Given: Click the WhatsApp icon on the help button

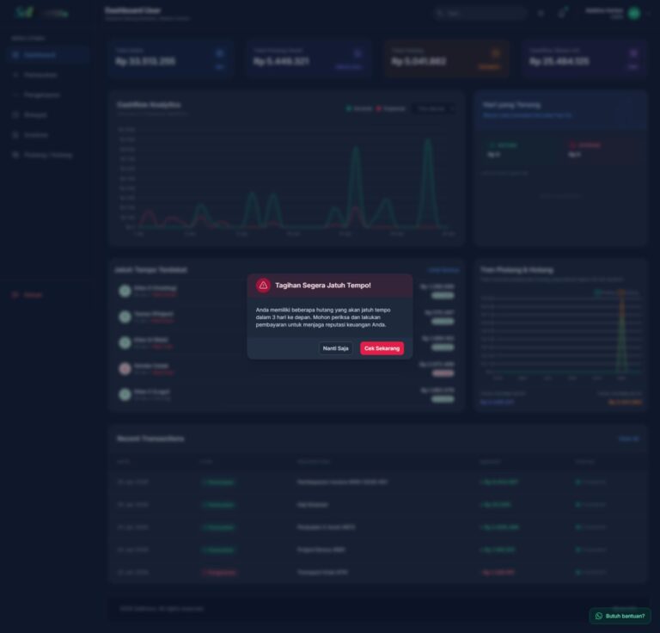Looking at the screenshot, I should click(599, 616).
